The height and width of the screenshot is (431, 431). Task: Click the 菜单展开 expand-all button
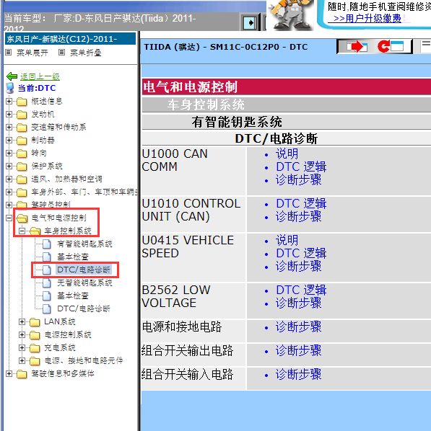tap(27, 53)
